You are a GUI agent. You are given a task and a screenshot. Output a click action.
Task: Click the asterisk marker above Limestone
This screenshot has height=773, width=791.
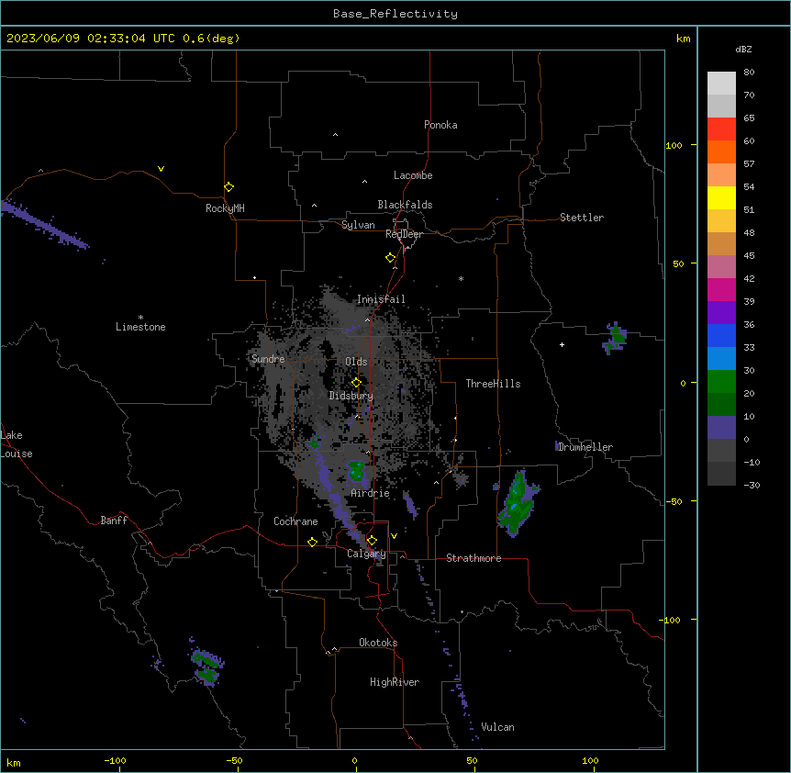click(140, 317)
